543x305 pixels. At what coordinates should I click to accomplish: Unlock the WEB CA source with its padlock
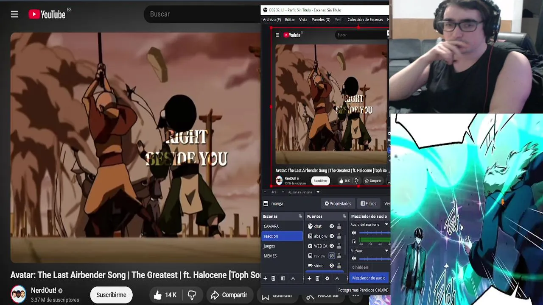339,246
